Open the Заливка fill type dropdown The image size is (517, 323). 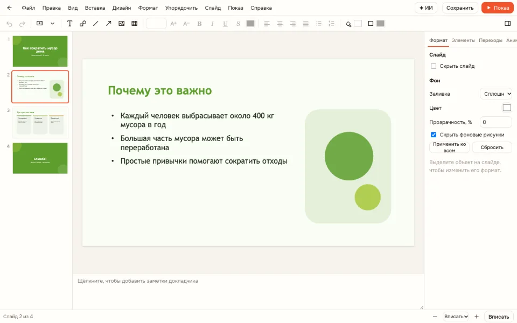pos(496,94)
